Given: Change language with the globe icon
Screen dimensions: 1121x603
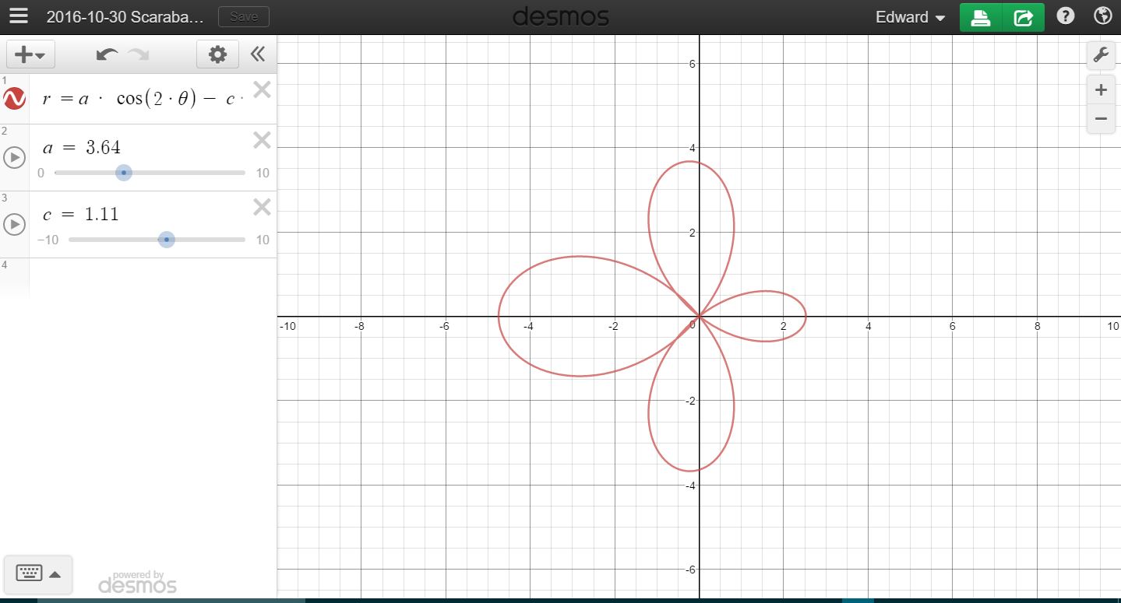Looking at the screenshot, I should point(1102,16).
